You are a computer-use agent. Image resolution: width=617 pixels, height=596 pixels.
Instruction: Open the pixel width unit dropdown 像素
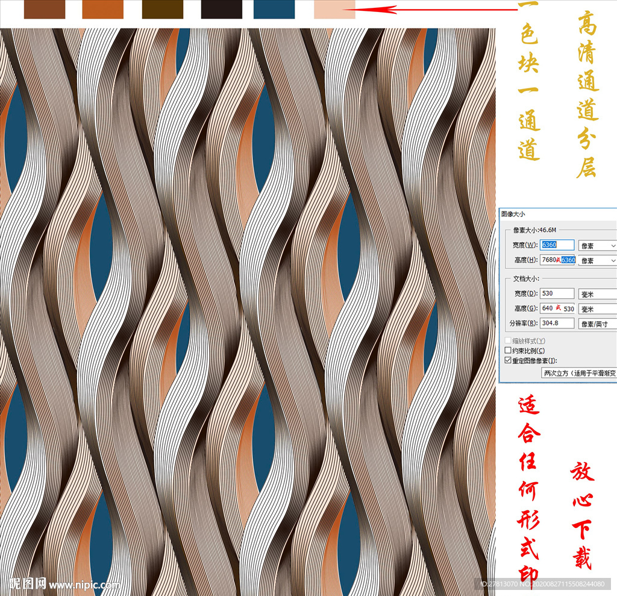[597, 246]
